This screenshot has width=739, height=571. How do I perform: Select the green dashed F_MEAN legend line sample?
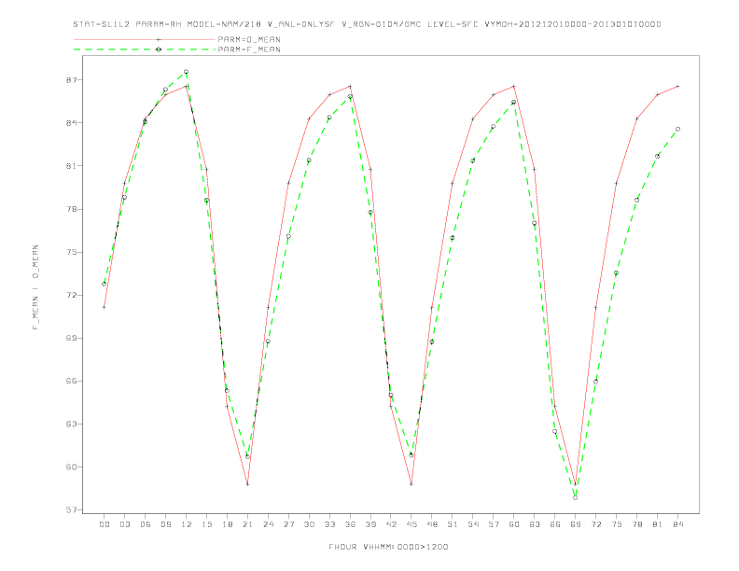click(x=145, y=49)
